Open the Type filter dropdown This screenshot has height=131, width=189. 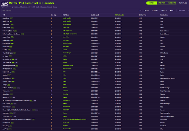[147, 10]
